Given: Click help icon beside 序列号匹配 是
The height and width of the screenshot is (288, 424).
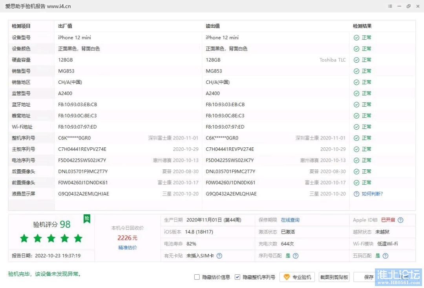Looking at the screenshot, I should point(296,255).
